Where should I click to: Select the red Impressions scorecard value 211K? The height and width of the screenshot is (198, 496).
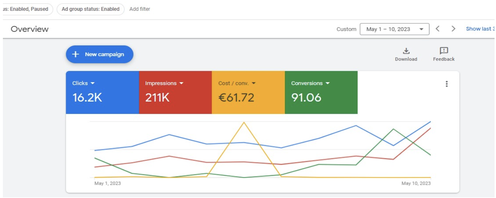(x=157, y=98)
